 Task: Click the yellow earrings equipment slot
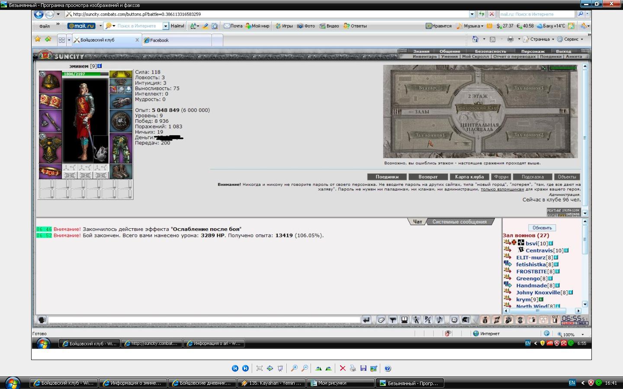coord(121,74)
